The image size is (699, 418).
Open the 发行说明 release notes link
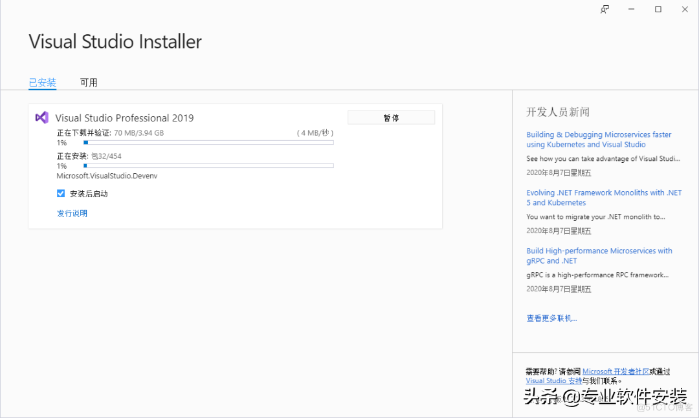point(72,213)
